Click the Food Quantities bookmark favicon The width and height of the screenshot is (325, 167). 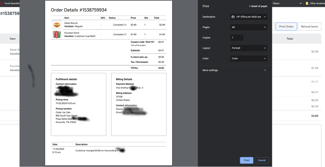tap(2, 3)
